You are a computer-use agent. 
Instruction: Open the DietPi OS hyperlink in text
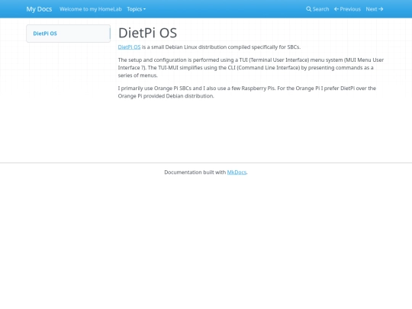click(129, 47)
